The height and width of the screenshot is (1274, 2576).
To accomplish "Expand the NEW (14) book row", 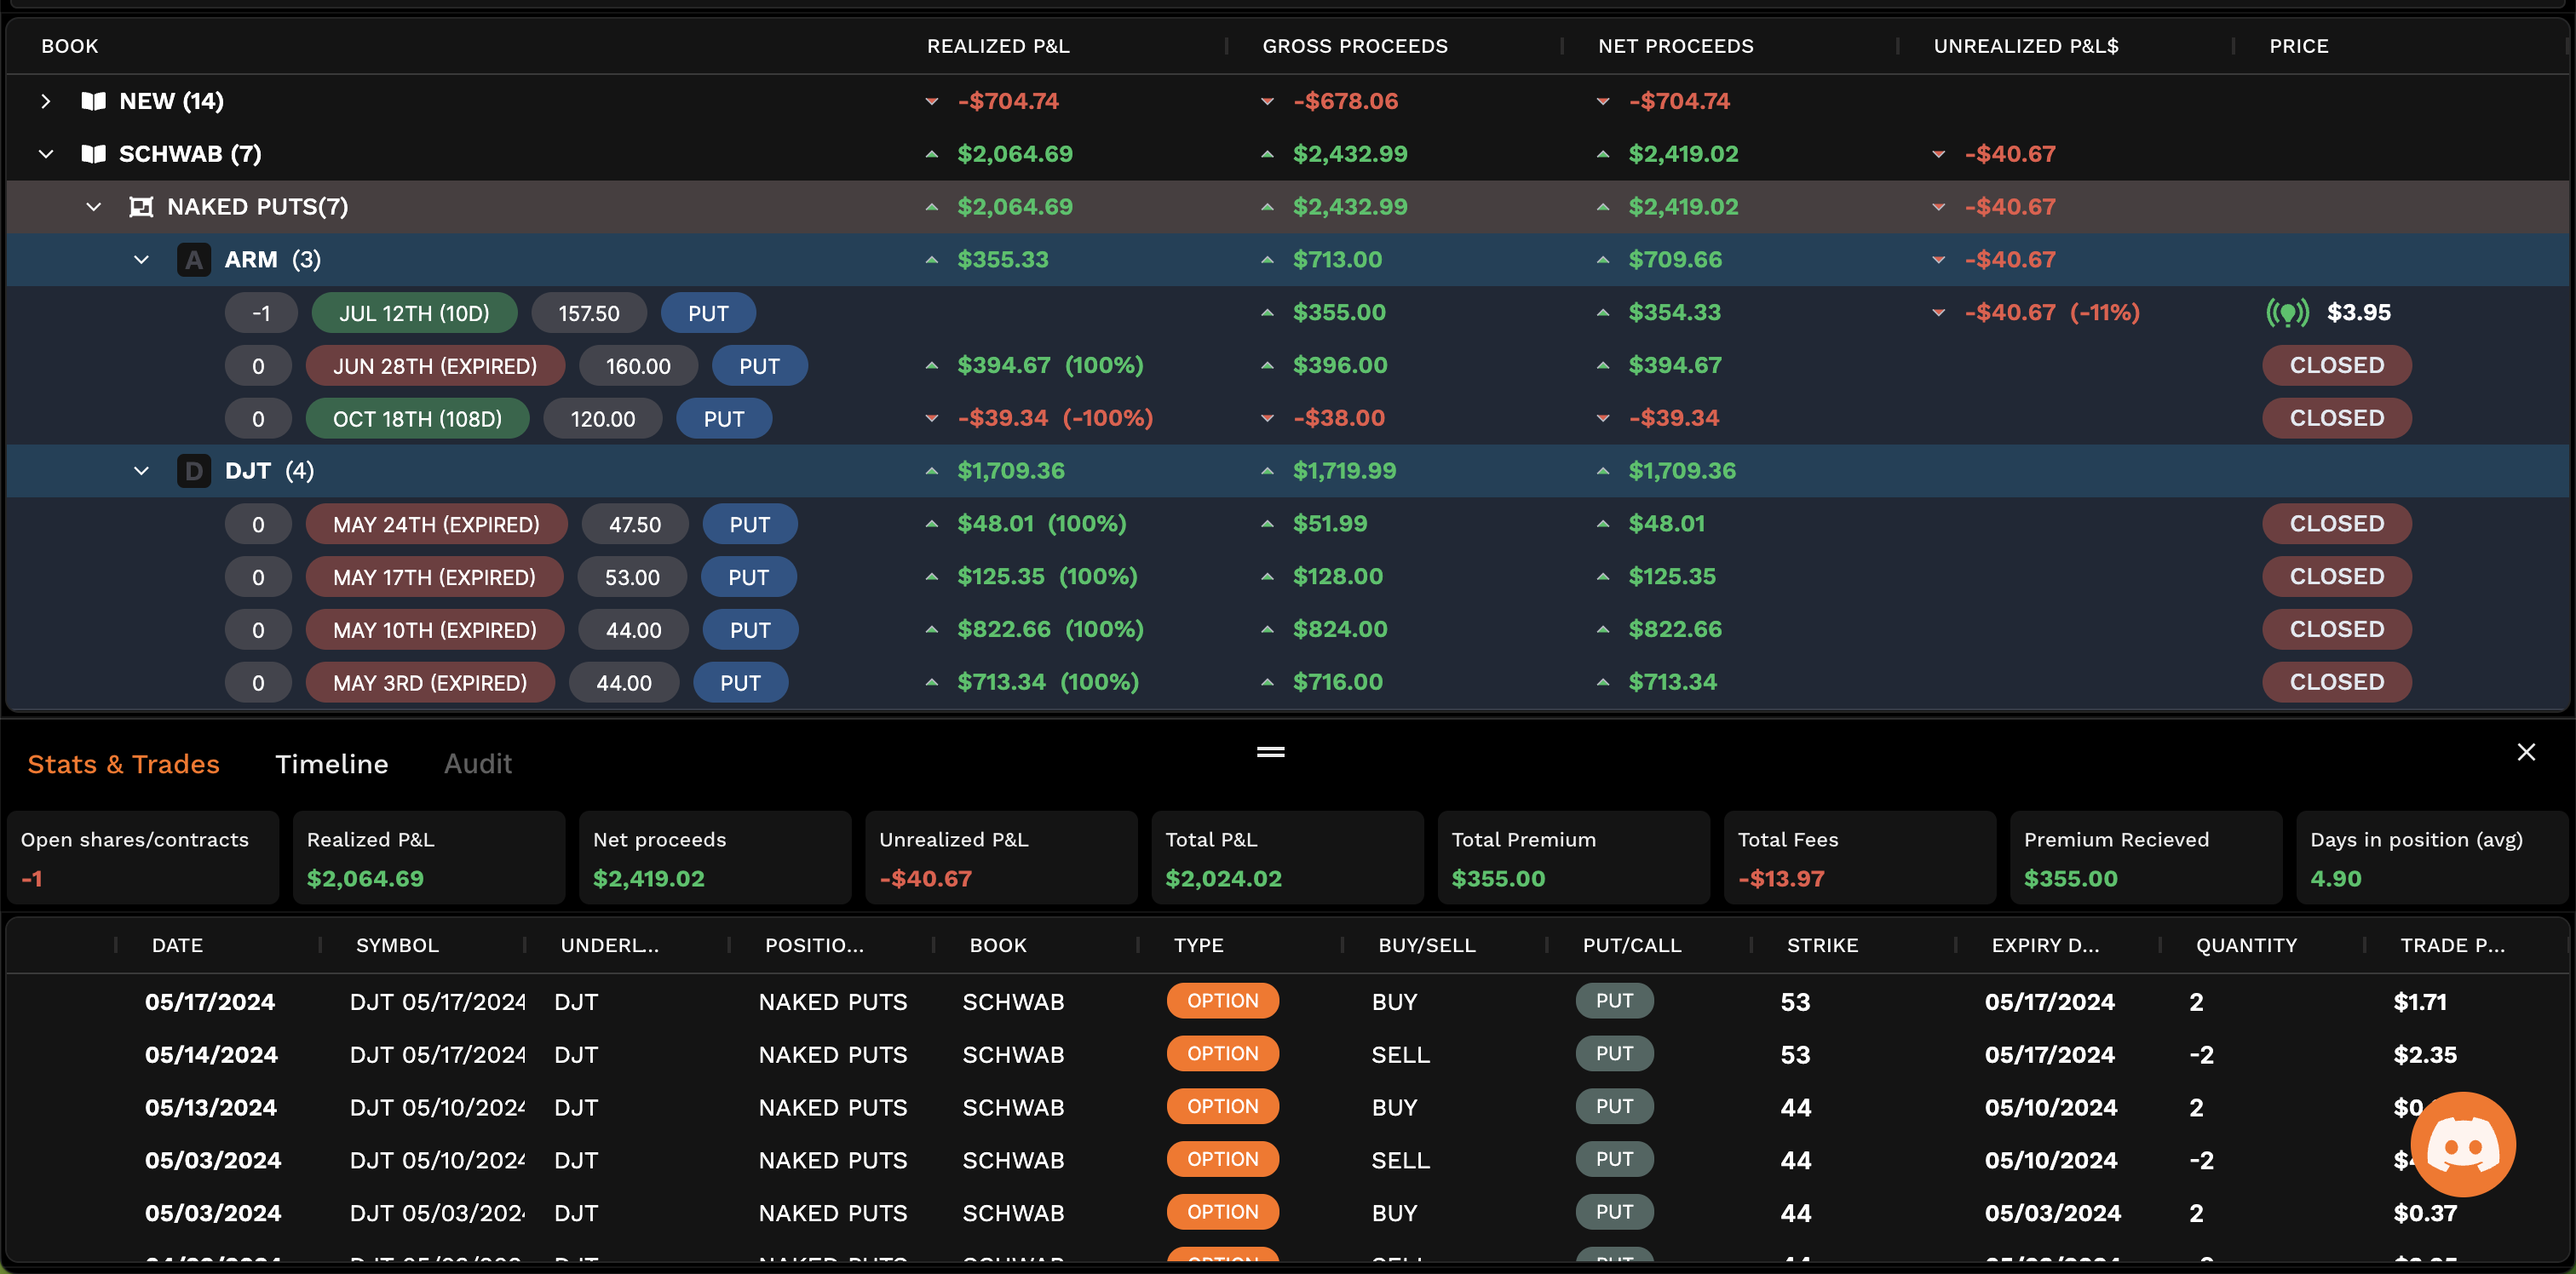I will [x=45, y=101].
